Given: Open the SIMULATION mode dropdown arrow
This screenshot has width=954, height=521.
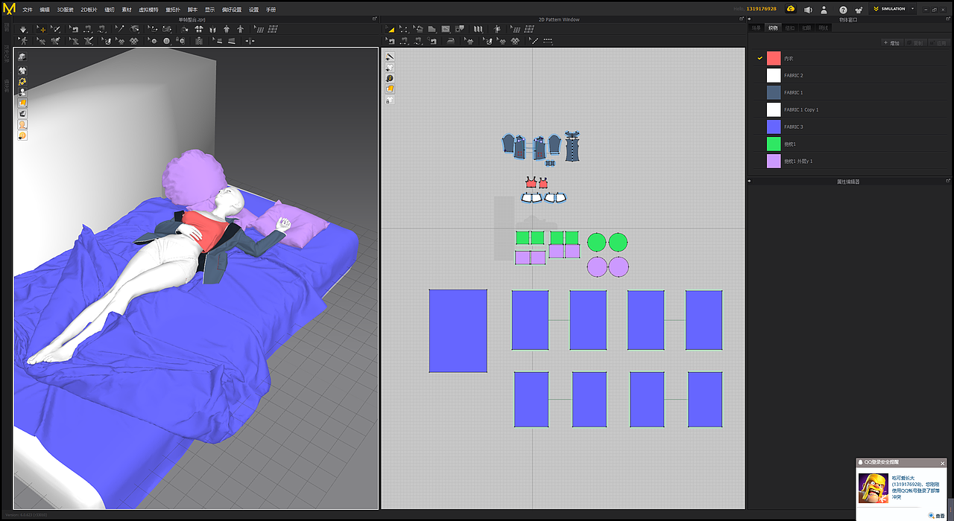Looking at the screenshot, I should 912,9.
